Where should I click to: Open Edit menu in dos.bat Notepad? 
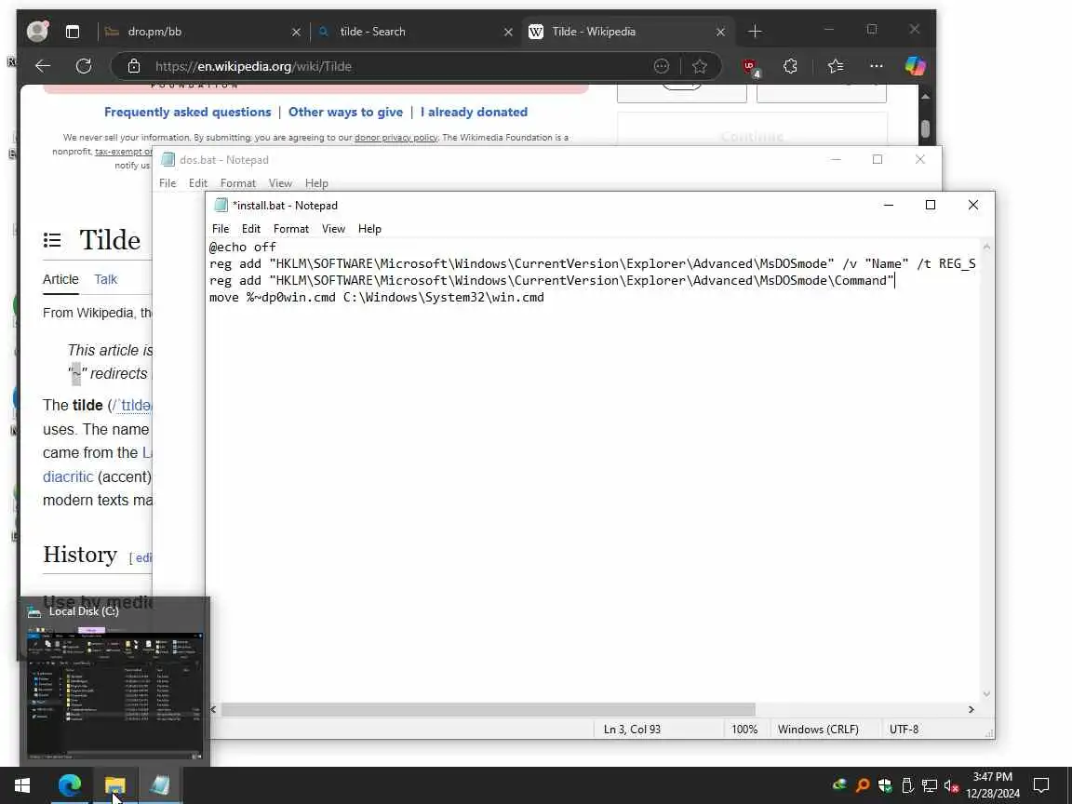pos(197,183)
